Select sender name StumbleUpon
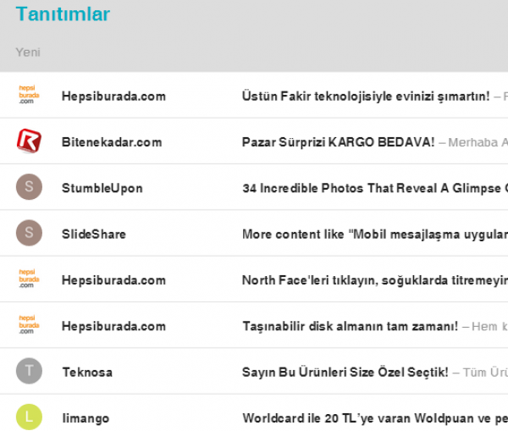The image size is (508, 431). tap(102, 189)
